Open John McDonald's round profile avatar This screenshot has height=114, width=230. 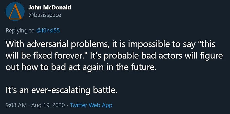(x=15, y=12)
